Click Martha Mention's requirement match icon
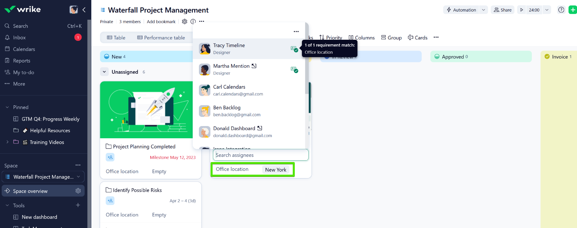Screen dimensions: 577x228 (x=294, y=70)
